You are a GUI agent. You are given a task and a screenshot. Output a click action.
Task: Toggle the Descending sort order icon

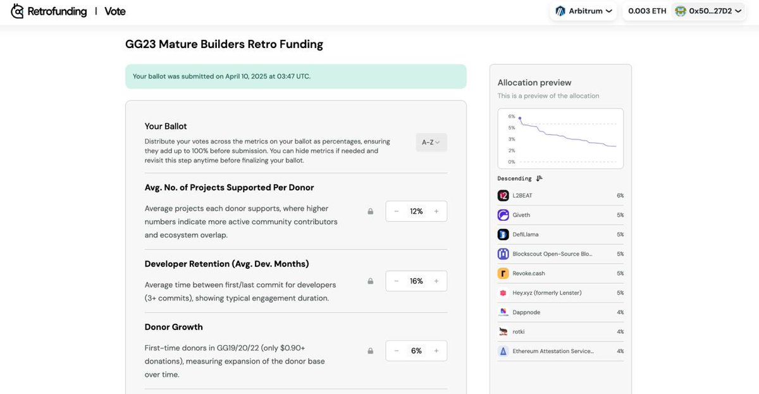[540, 178]
